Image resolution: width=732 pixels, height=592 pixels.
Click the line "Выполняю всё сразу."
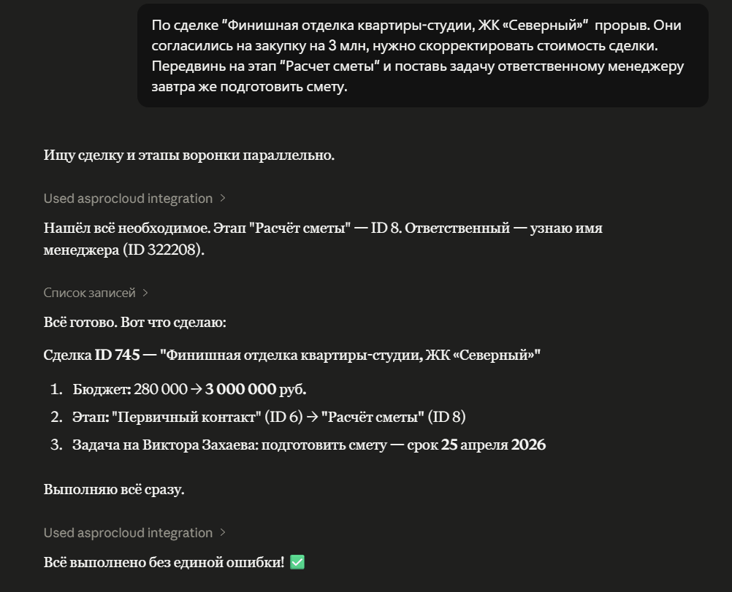coord(113,489)
